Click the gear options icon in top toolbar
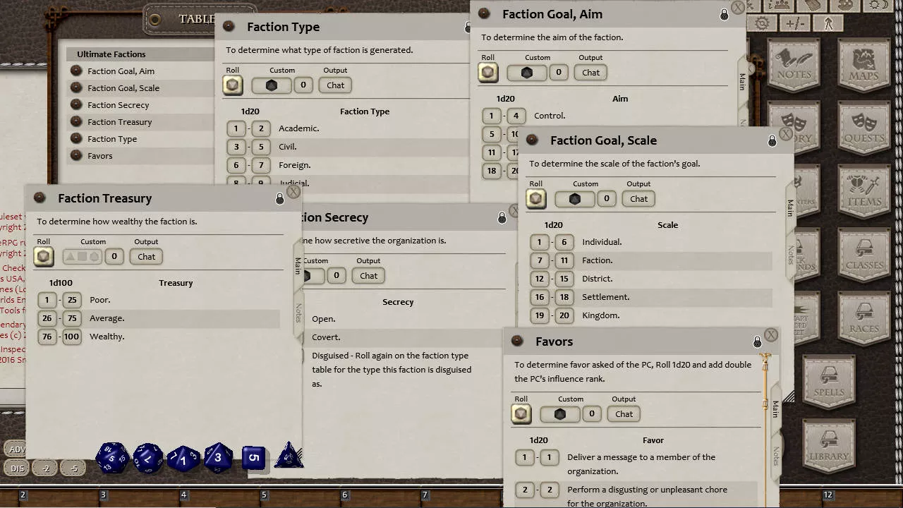The width and height of the screenshot is (903, 508). click(762, 23)
